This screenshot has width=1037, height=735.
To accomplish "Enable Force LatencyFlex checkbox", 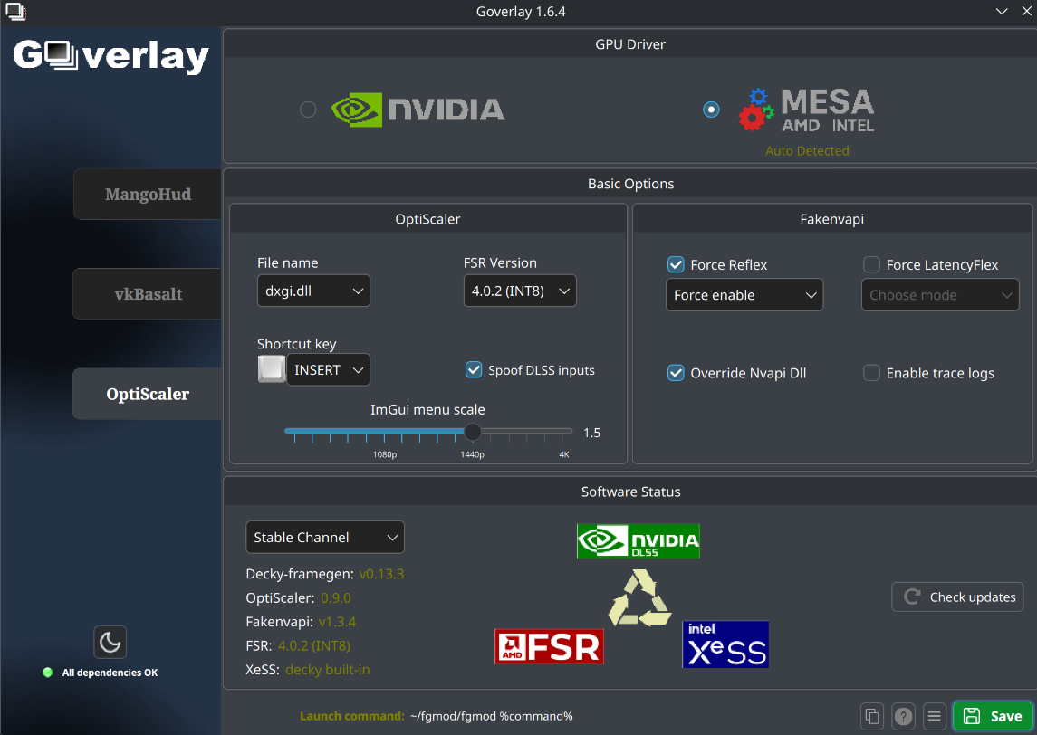I will pos(871,264).
